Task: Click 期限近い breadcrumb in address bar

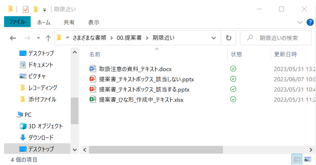Action: click(164, 38)
